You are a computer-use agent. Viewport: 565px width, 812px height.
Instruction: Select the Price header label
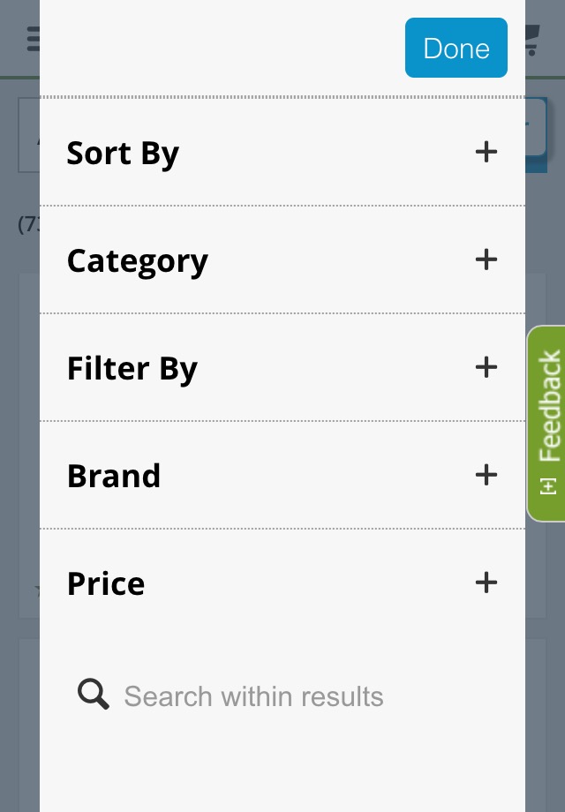pos(105,583)
